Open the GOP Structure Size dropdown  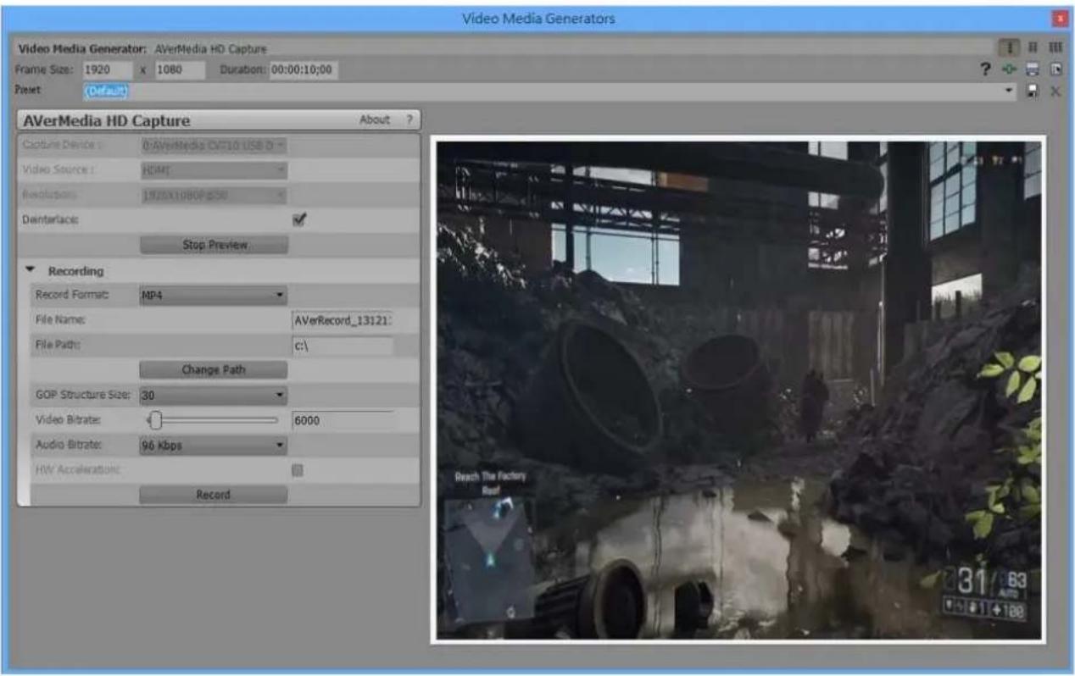213,395
